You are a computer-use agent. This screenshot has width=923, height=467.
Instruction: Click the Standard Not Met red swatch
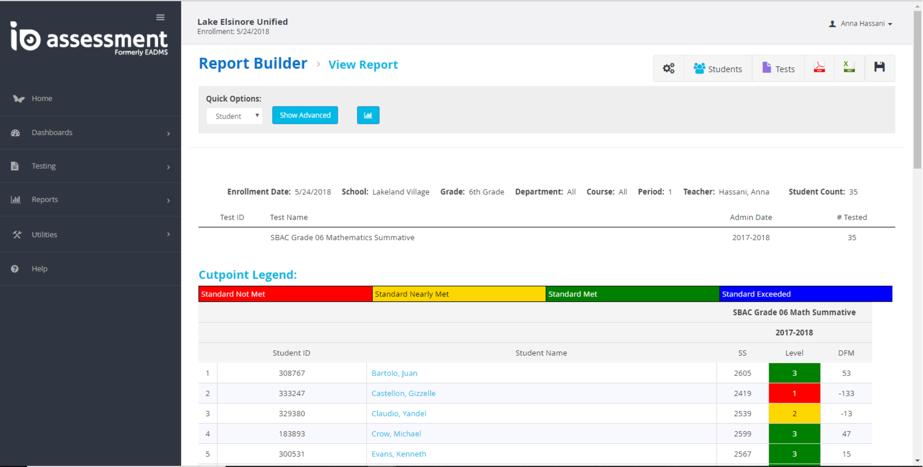point(285,294)
